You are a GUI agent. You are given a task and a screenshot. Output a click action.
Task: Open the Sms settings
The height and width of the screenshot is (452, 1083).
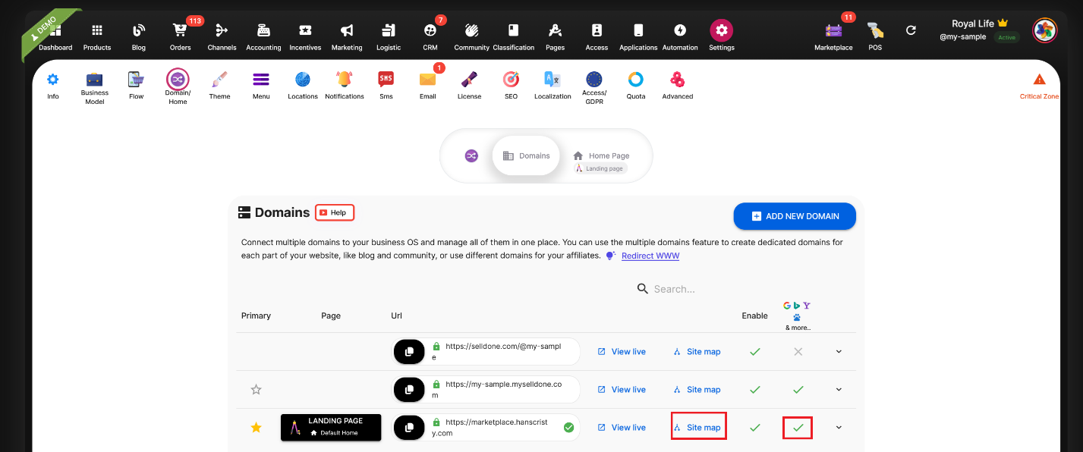tap(386, 85)
